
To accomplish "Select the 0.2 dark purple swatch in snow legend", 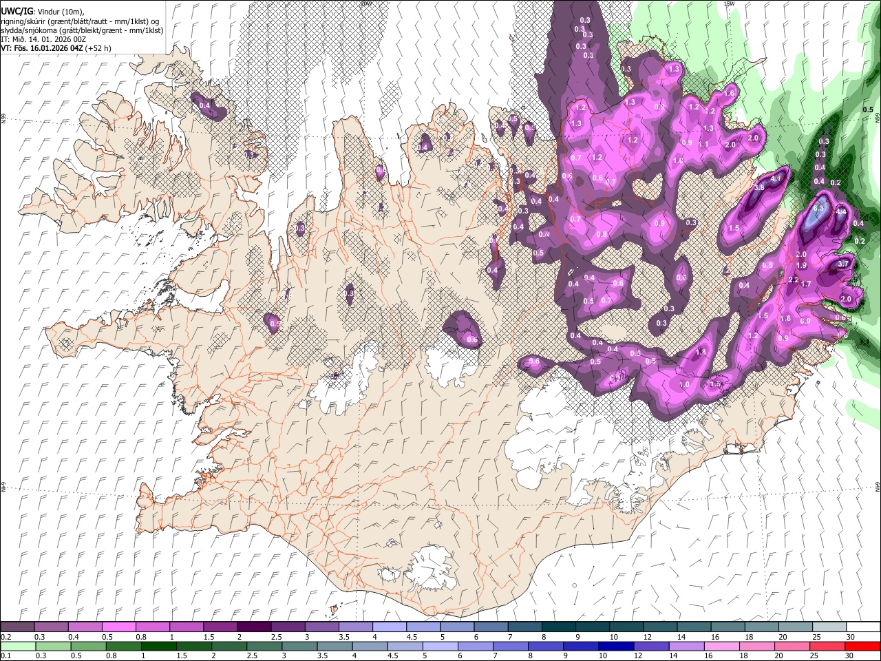I will (x=17, y=627).
